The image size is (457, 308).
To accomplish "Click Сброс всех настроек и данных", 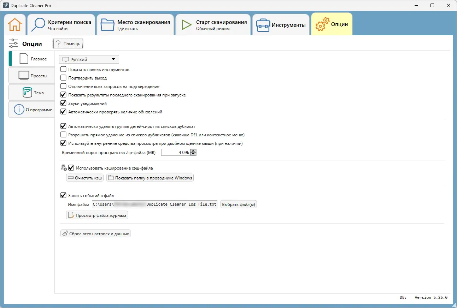I will tap(95, 233).
